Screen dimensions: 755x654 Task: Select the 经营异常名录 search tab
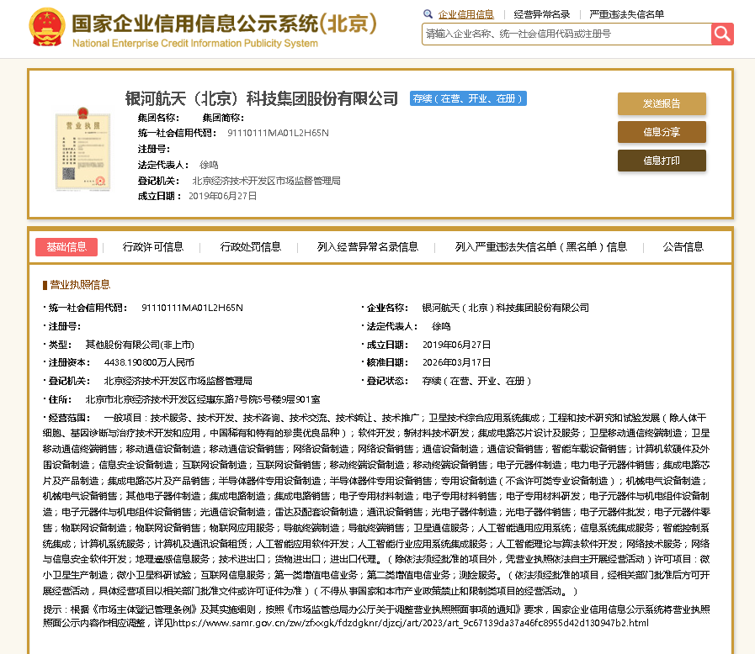[541, 14]
